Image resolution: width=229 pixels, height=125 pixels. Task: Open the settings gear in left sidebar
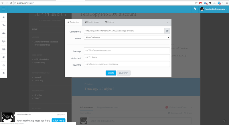4,73
